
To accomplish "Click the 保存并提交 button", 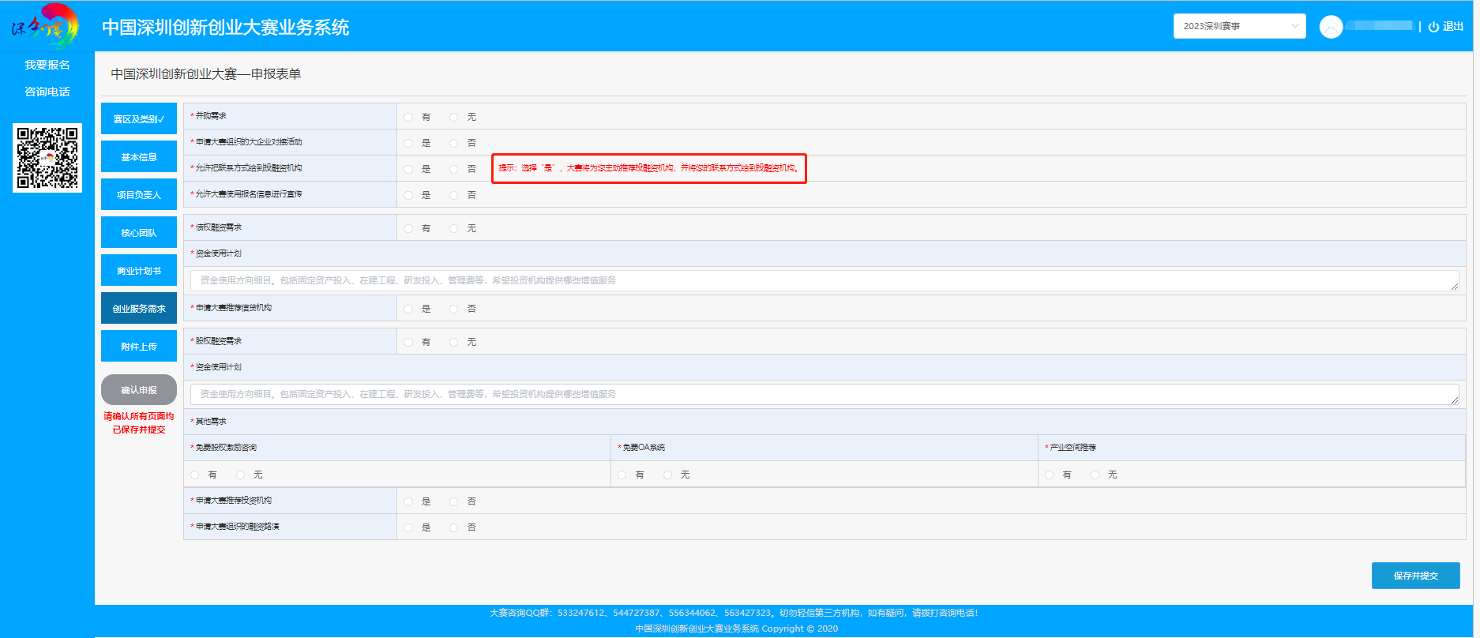I will (x=1415, y=576).
